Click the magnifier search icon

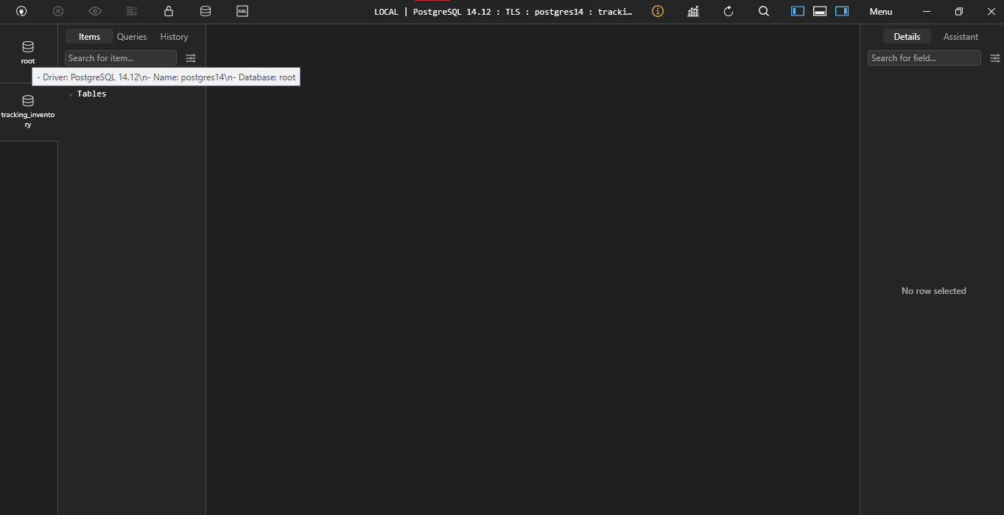[x=764, y=11]
